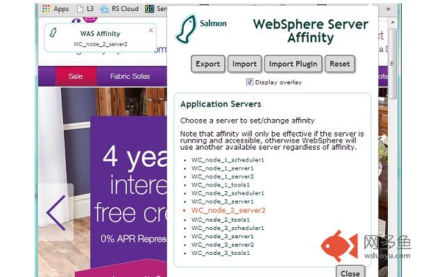Click the WebSphere Server Affinity title
The image size is (444, 277).
tap(310, 30)
